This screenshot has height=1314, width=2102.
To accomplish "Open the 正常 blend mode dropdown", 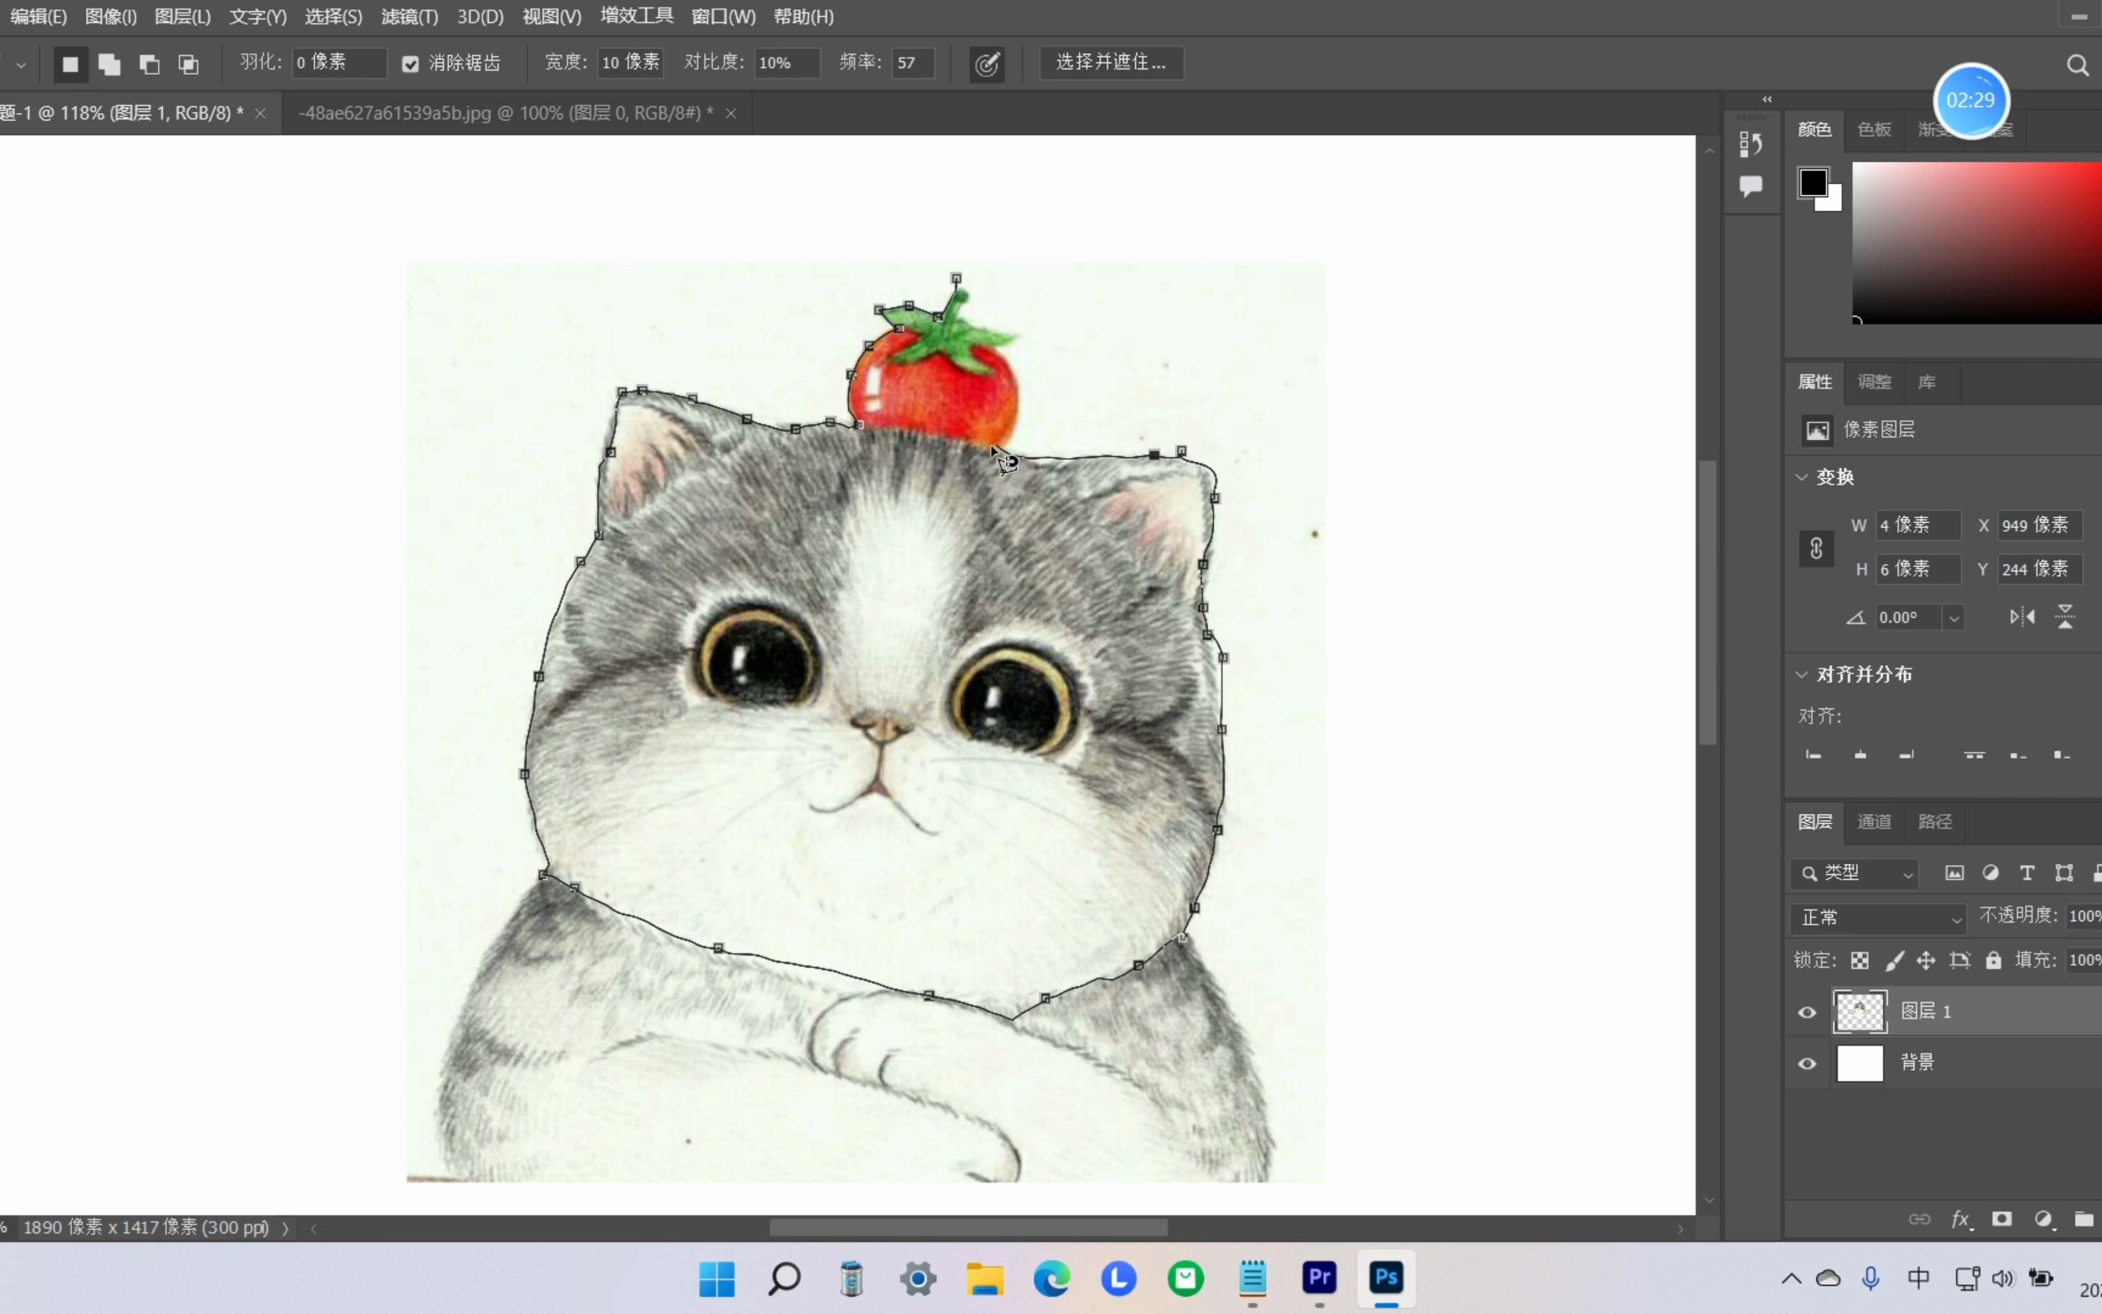I will [x=1879, y=918].
